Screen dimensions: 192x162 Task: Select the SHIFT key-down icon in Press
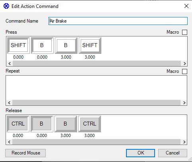18,46
